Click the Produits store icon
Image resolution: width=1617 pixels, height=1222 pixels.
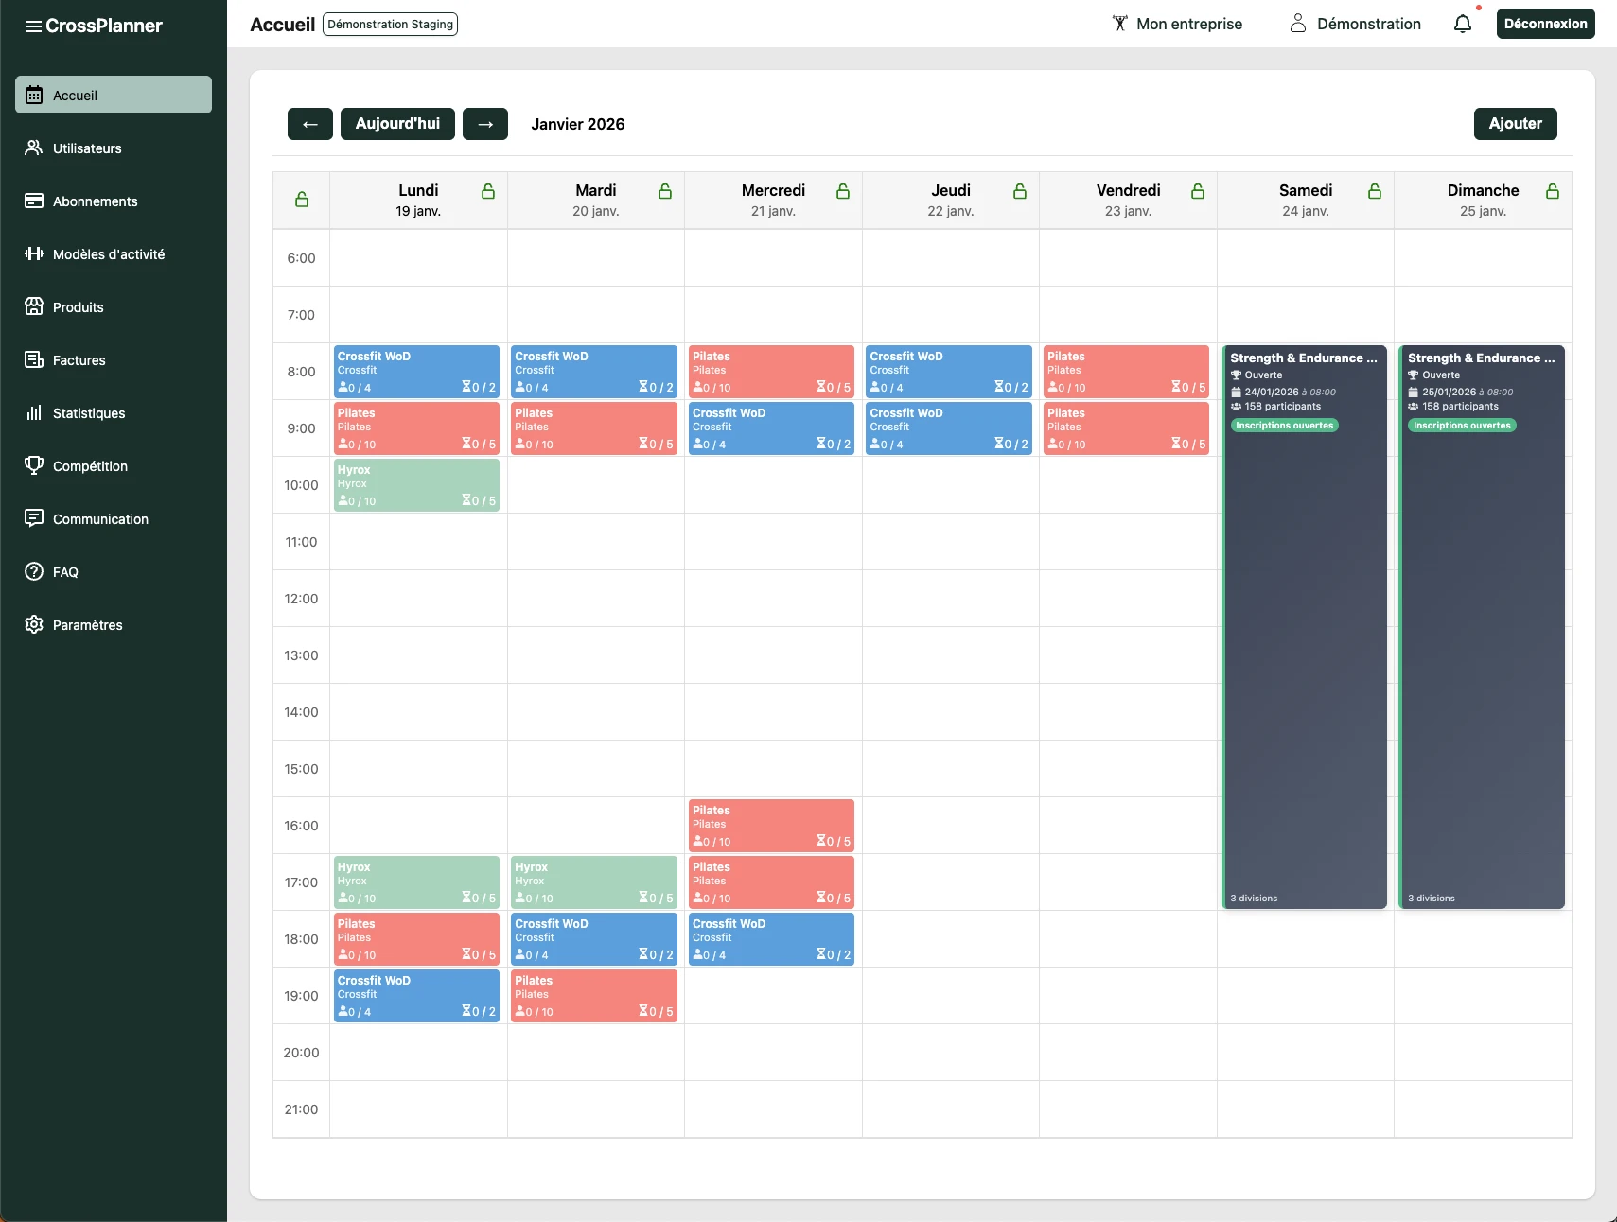point(34,306)
